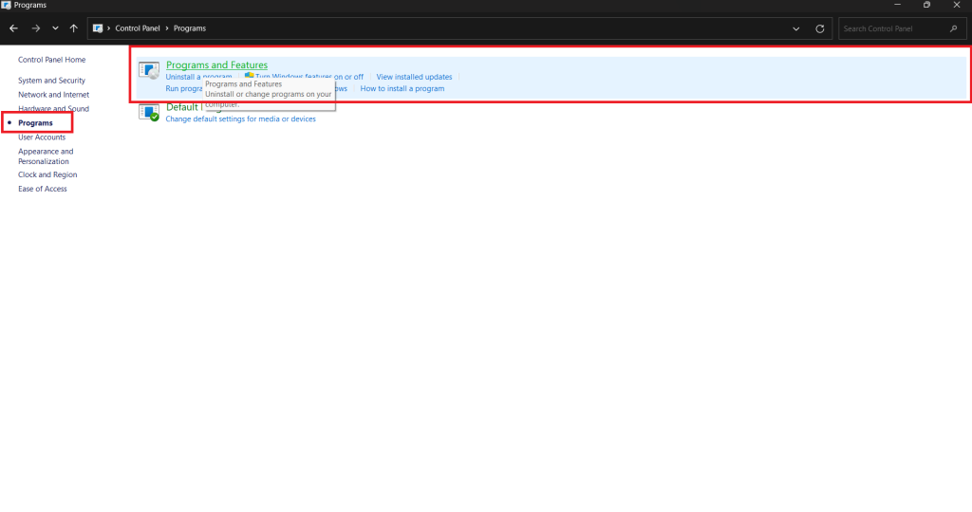Select Programs in the address breadcrumb
Screen dimensions: 972x512
click(190, 28)
